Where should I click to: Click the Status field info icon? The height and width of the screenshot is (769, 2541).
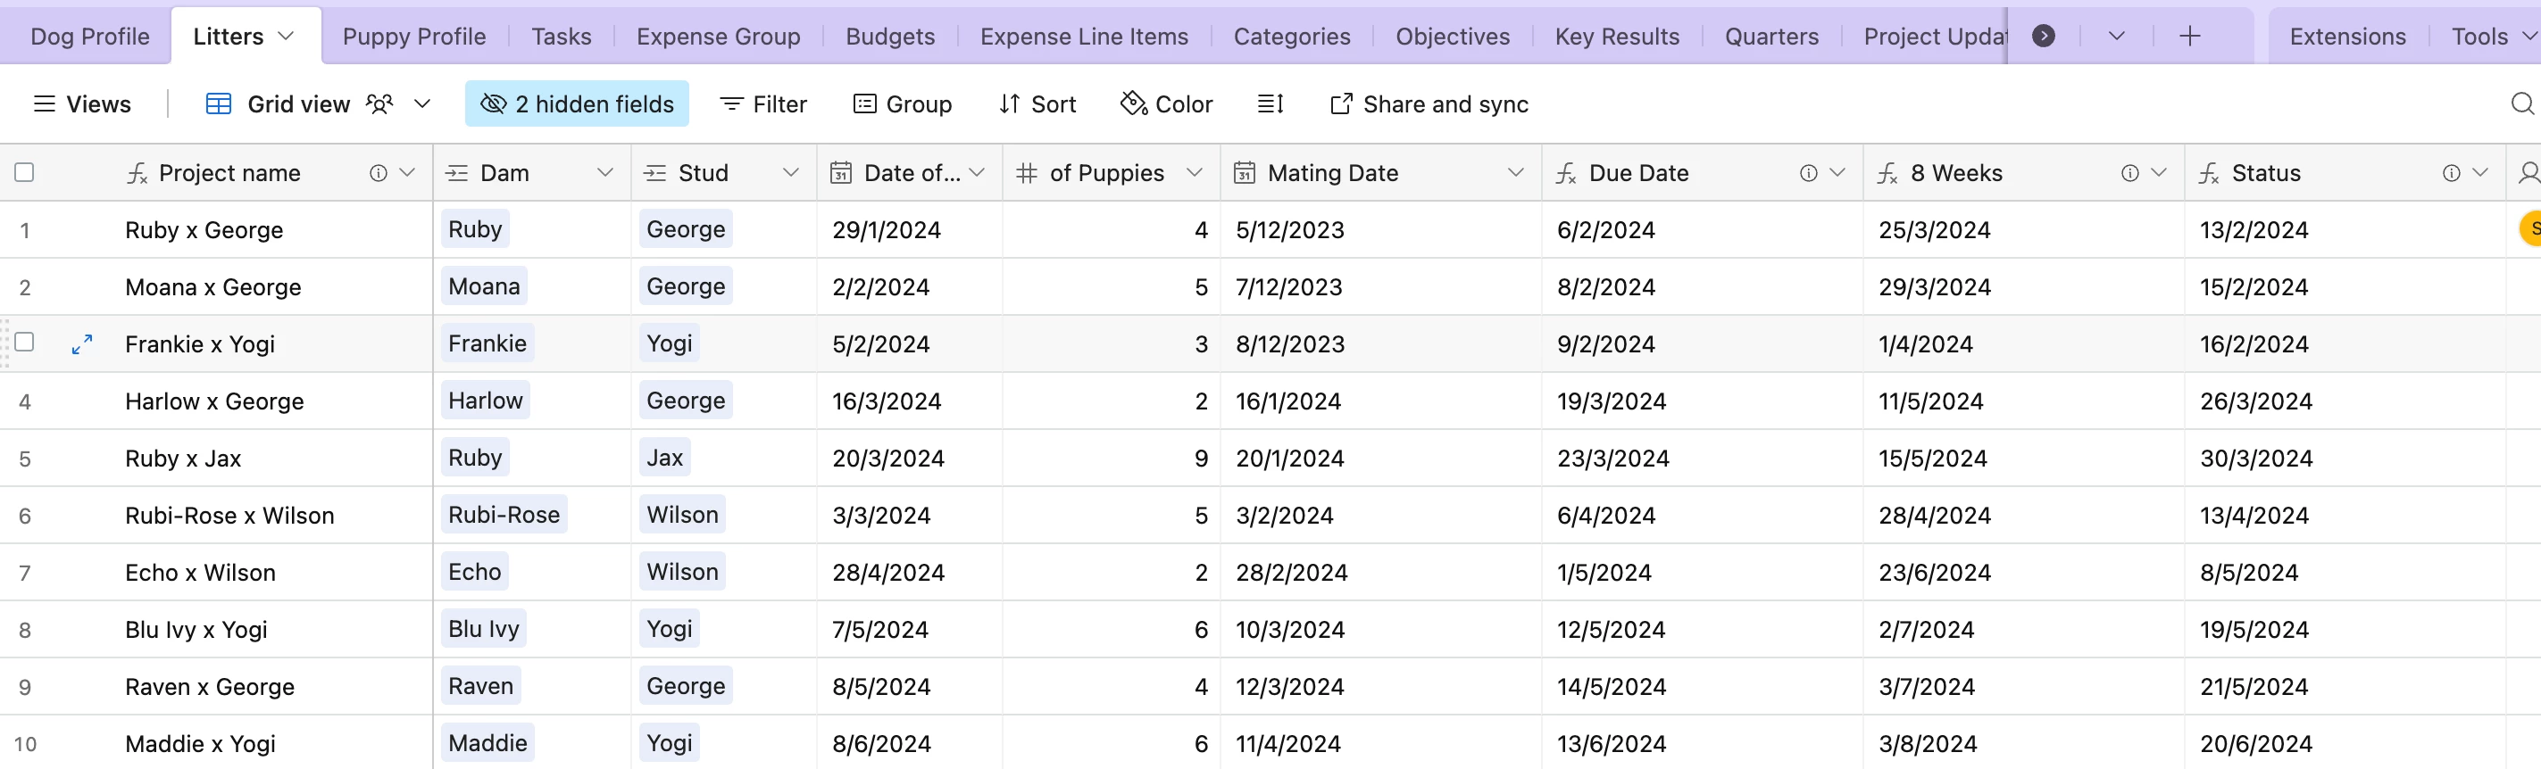(x=2450, y=174)
